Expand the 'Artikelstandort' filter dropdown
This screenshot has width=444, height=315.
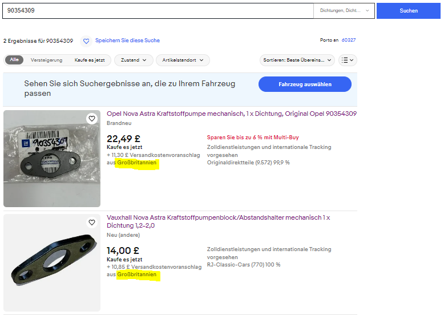183,60
